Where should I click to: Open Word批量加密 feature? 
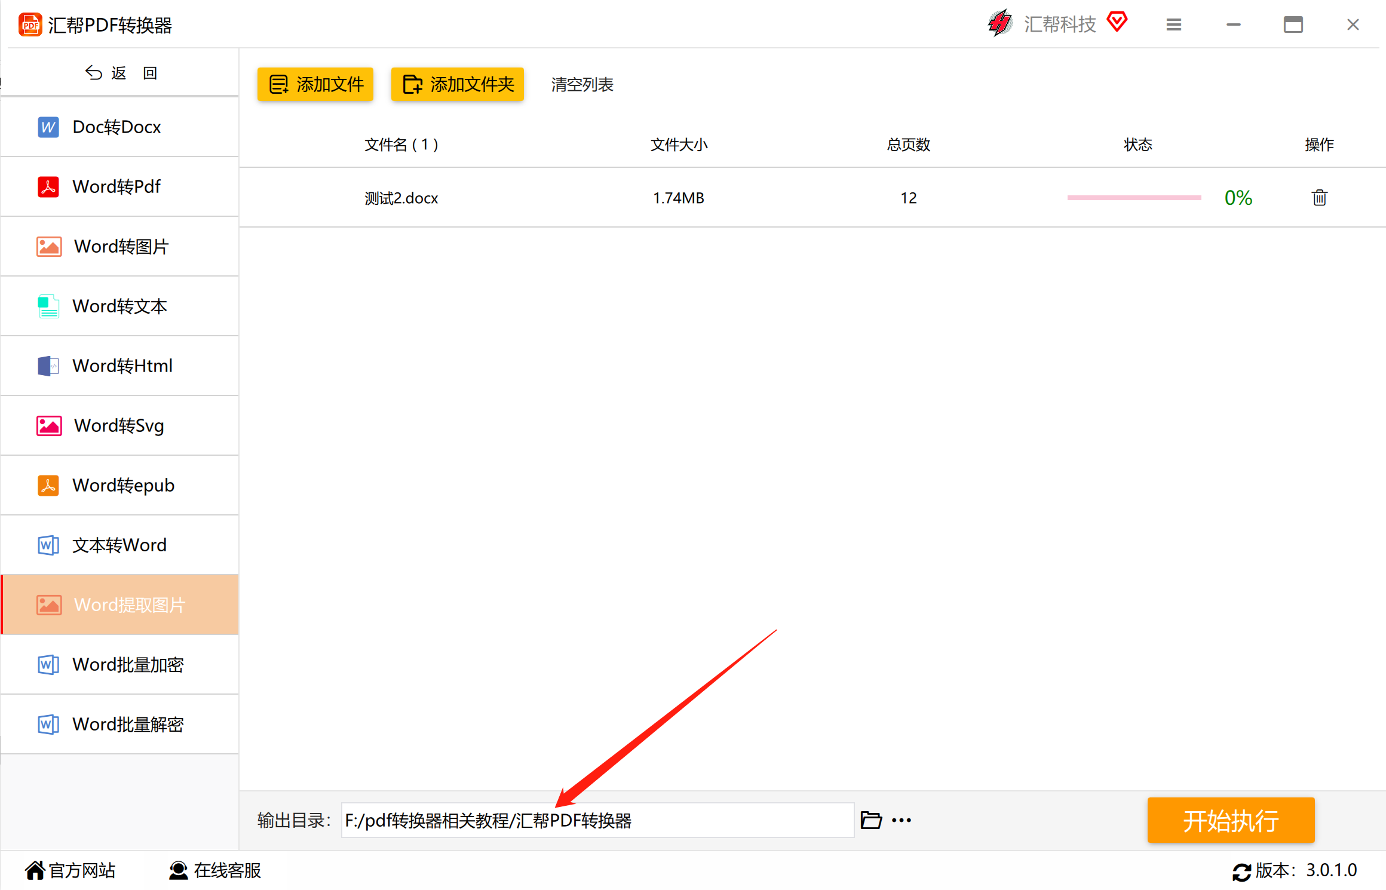click(119, 664)
